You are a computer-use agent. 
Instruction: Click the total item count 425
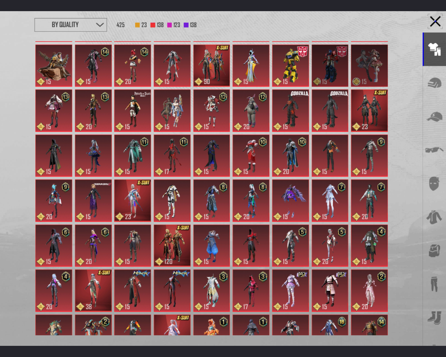tap(121, 25)
